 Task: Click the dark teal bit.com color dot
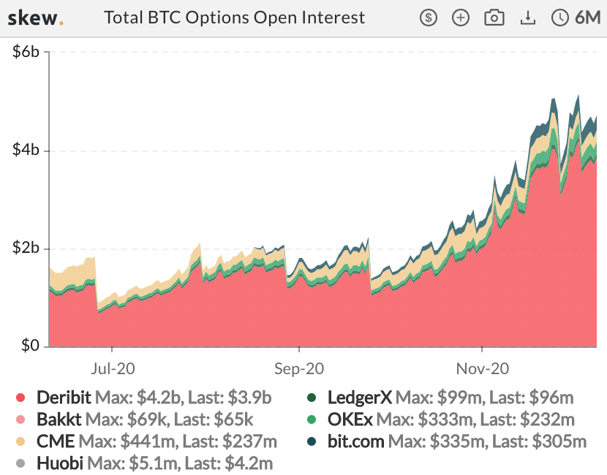click(x=312, y=441)
